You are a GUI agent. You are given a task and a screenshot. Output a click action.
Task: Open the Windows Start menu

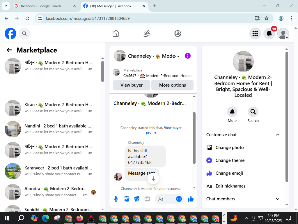(7, 218)
